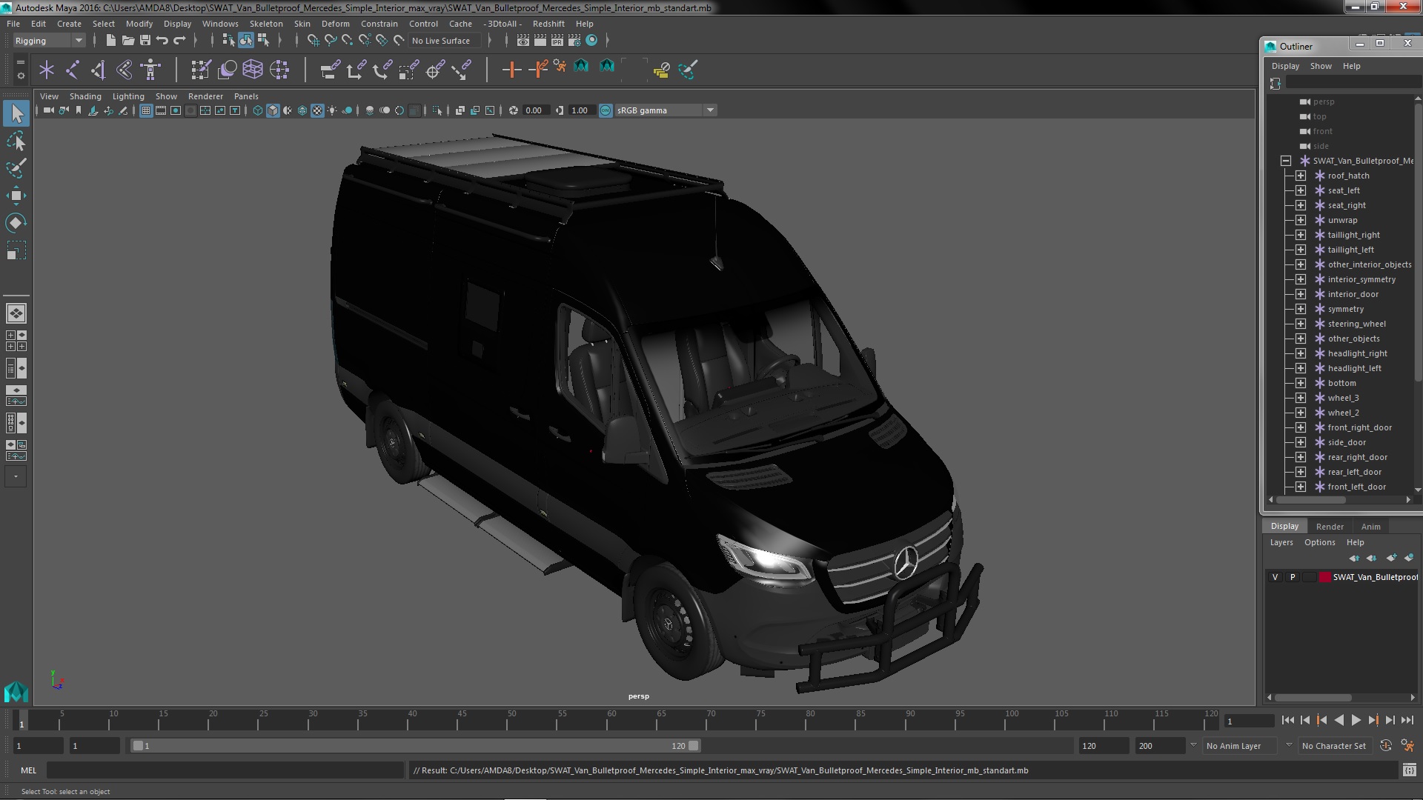Image resolution: width=1423 pixels, height=800 pixels.
Task: Click the New Scene icon
Action: pos(110,40)
